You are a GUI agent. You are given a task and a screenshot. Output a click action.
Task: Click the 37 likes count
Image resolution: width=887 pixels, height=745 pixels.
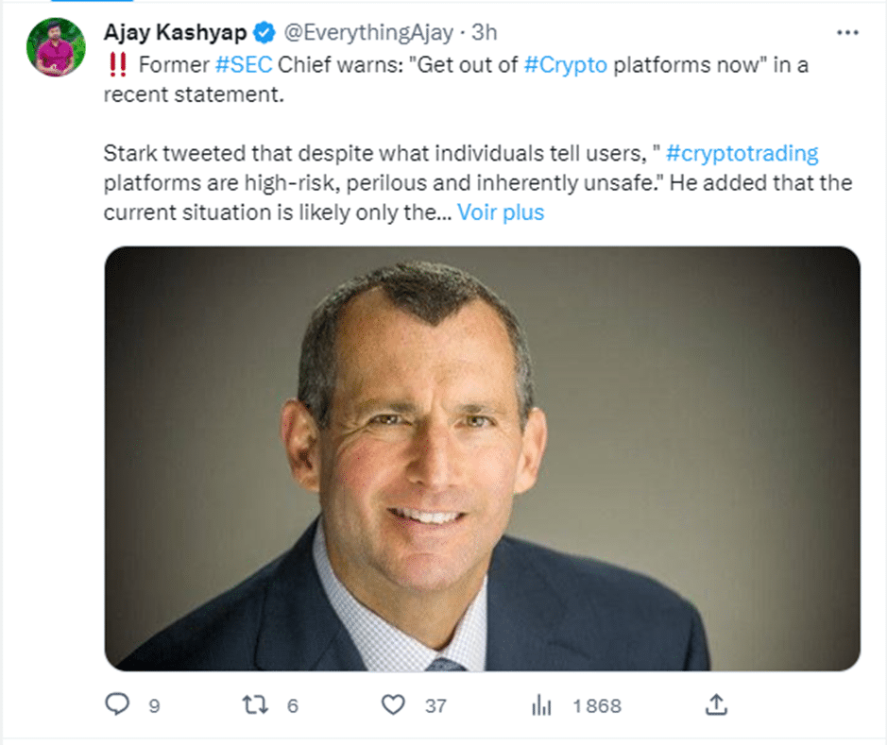(x=435, y=705)
